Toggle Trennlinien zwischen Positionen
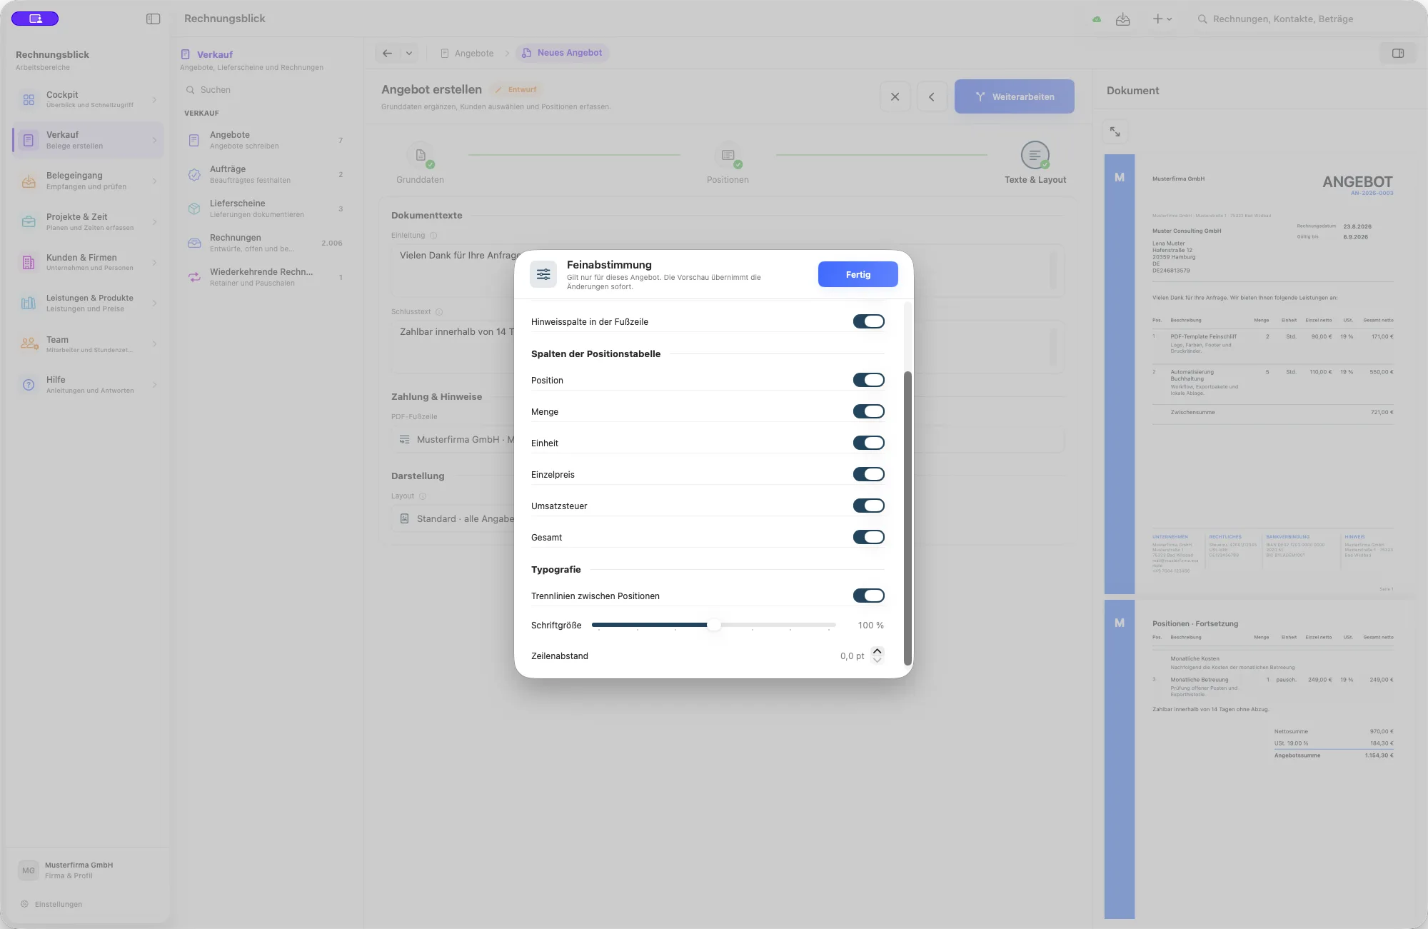1428x929 pixels. coord(869,596)
